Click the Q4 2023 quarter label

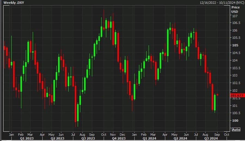(x=119, y=139)
